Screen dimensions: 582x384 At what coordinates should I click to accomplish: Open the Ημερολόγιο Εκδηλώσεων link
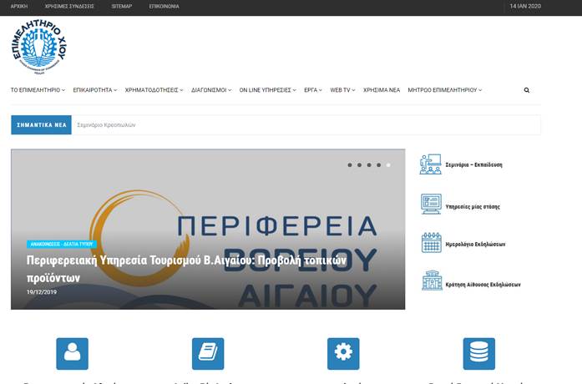pos(475,244)
